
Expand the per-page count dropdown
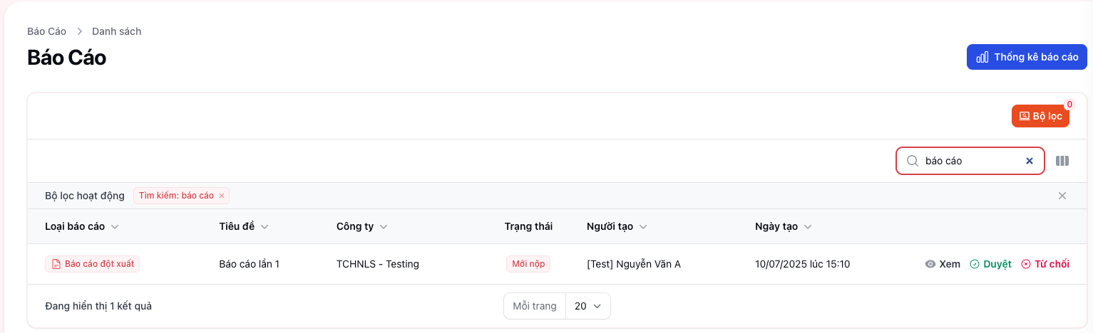pos(588,306)
